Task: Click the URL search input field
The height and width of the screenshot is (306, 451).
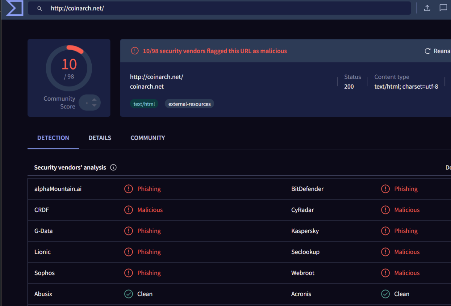Action: click(x=225, y=8)
